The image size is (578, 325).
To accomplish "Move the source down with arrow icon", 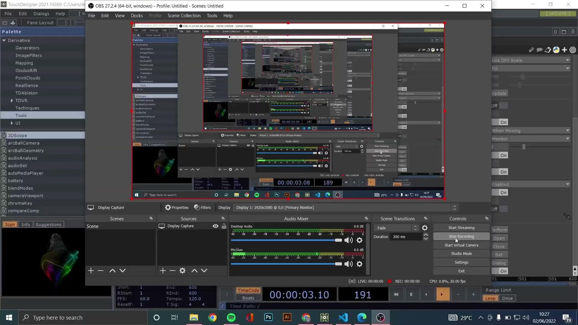I will (204, 270).
